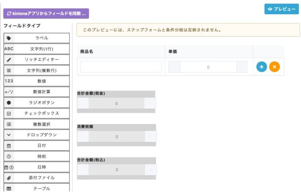The width and height of the screenshot is (301, 192).
Task: Increase the unit price (単価) value with plus
Action: coord(242,67)
